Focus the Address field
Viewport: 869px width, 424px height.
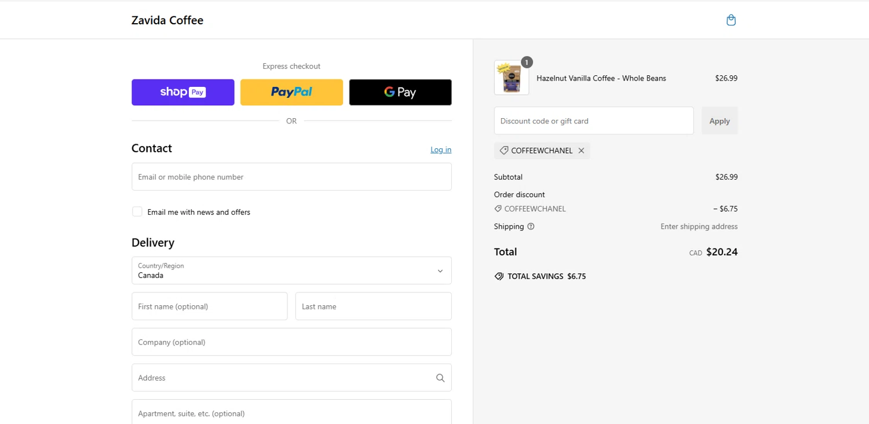291,378
